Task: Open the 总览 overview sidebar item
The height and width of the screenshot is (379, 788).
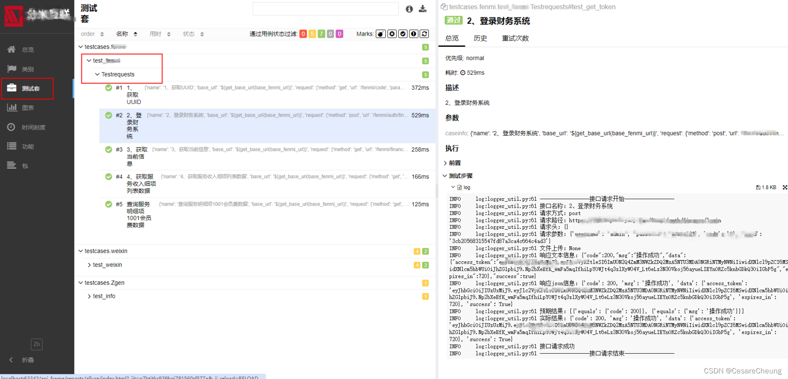Action: tap(27, 50)
